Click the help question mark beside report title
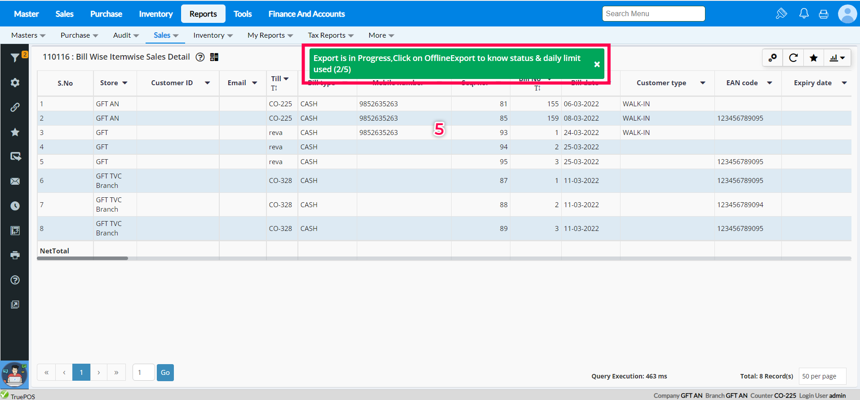This screenshot has height=400, width=860. (200, 57)
